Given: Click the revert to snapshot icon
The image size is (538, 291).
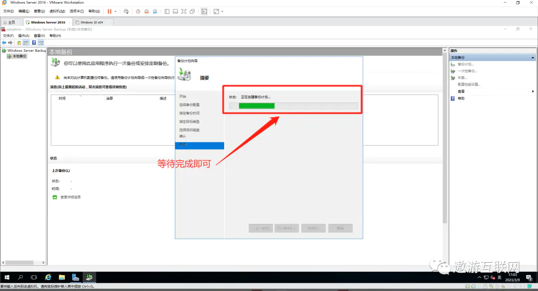Looking at the screenshot, I should pos(146,11).
